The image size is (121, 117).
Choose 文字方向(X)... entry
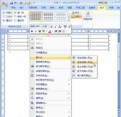click(42, 76)
